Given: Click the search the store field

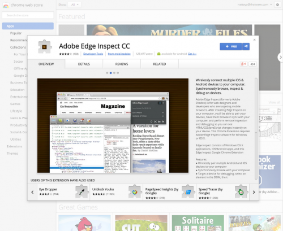Looking at the screenshot, I should [x=28, y=15].
